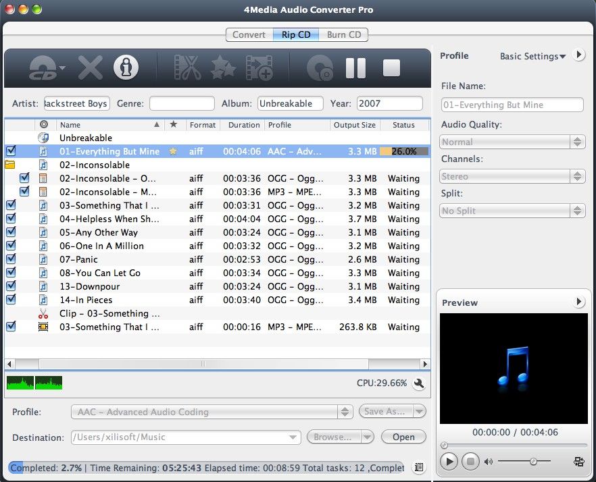
Task: Adjust the preview volume slider
Action: click(533, 462)
